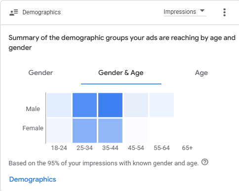The height and width of the screenshot is (191, 239).
Task: Click the Male 55-64 heatmap cell
Action: (161, 105)
